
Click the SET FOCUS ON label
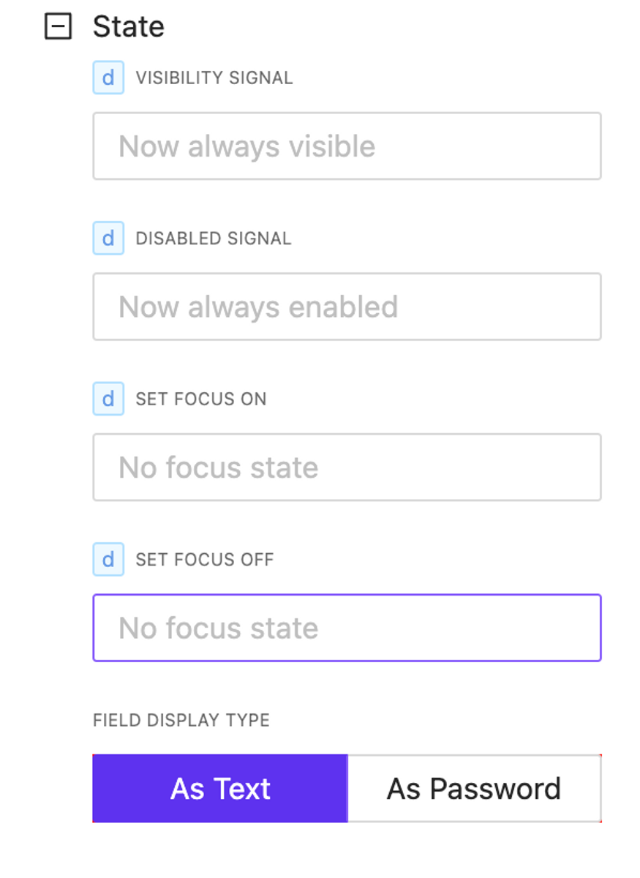coord(201,399)
